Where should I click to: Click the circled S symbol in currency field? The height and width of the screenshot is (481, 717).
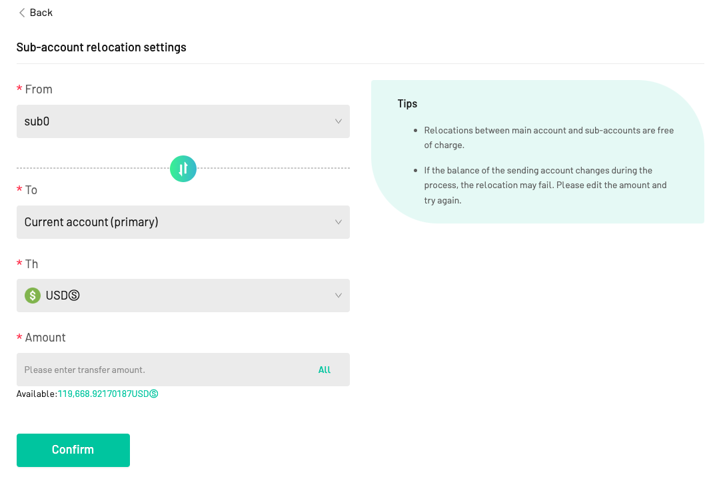coord(74,296)
